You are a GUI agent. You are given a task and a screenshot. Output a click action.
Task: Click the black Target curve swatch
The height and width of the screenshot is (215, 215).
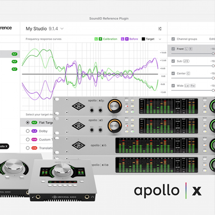coord(143,39)
